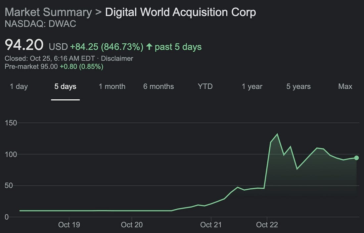This screenshot has width=364, height=233.
Task: Click the Pre-market 95.00 value
Action: point(31,67)
